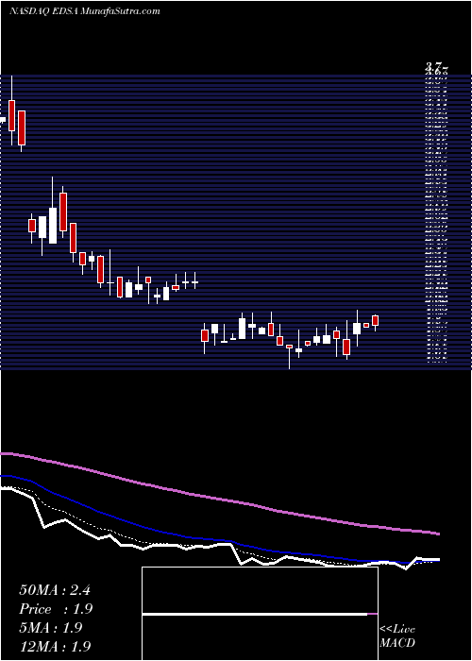Click the <<Live MACD label
The width and height of the screenshot is (472, 661).
pyautogui.click(x=397, y=636)
